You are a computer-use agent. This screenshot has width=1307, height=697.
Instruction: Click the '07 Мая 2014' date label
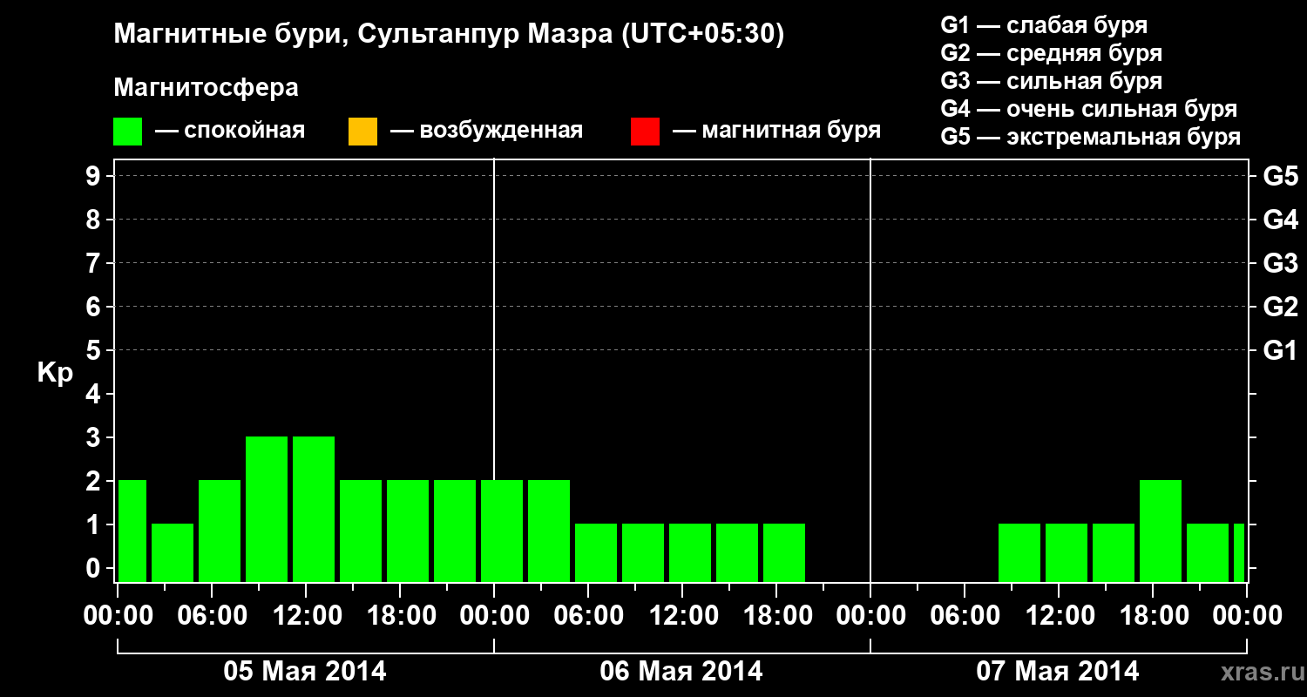coord(1058,672)
